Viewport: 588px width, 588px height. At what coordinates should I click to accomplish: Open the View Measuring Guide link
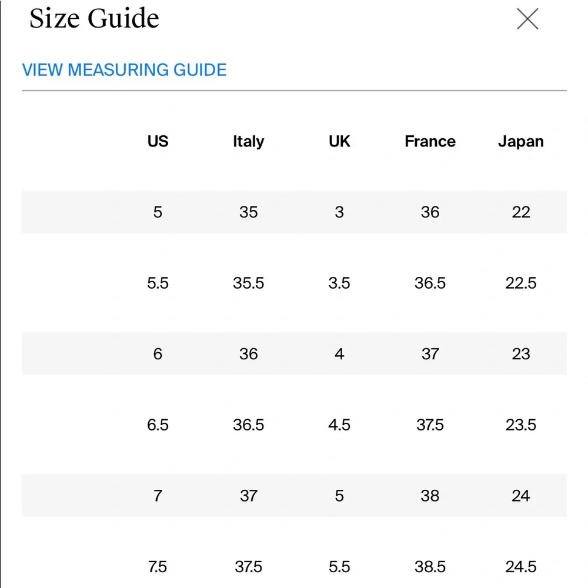124,70
